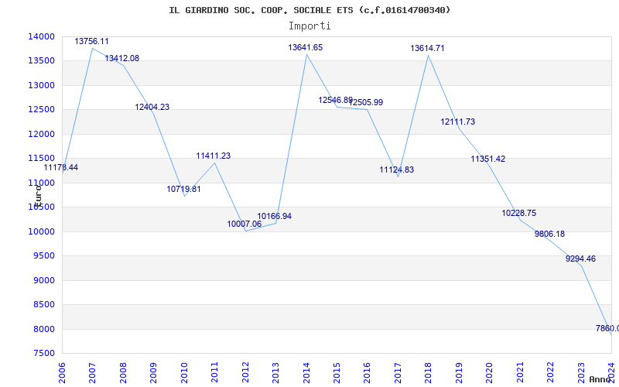Click y-axis tick 10000
The width and height of the screenshot is (619, 387).
click(x=42, y=231)
